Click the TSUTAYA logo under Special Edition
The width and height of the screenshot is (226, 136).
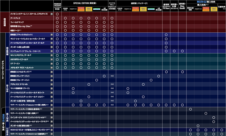point(81,9)
